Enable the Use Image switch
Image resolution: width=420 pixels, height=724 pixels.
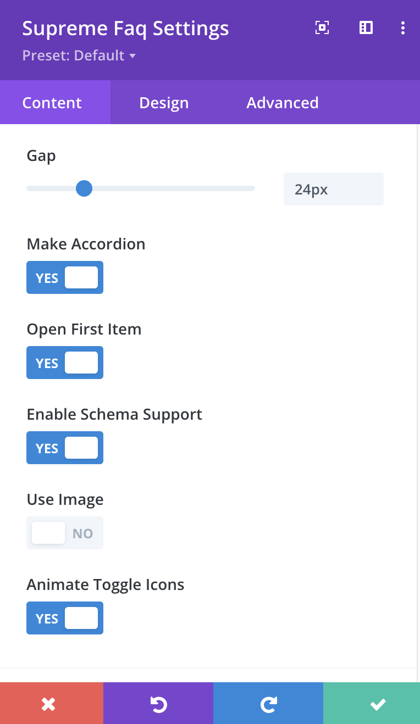pos(65,533)
